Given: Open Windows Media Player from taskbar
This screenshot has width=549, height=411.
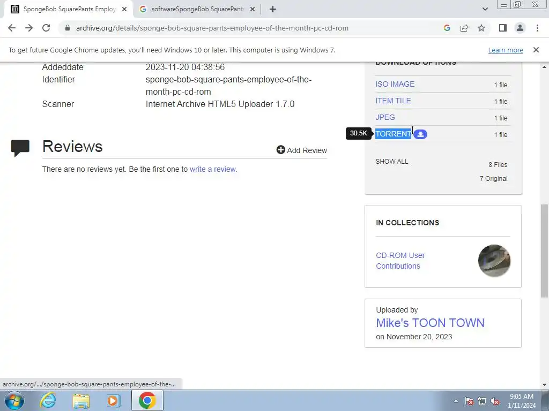Looking at the screenshot, I should point(113,400).
